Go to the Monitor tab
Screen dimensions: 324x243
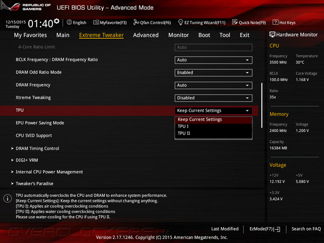(179, 35)
